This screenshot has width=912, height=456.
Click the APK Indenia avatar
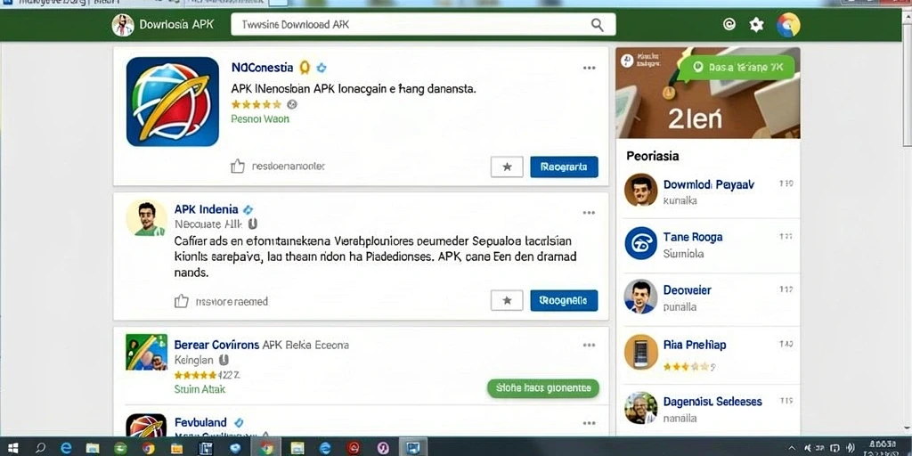(x=146, y=218)
